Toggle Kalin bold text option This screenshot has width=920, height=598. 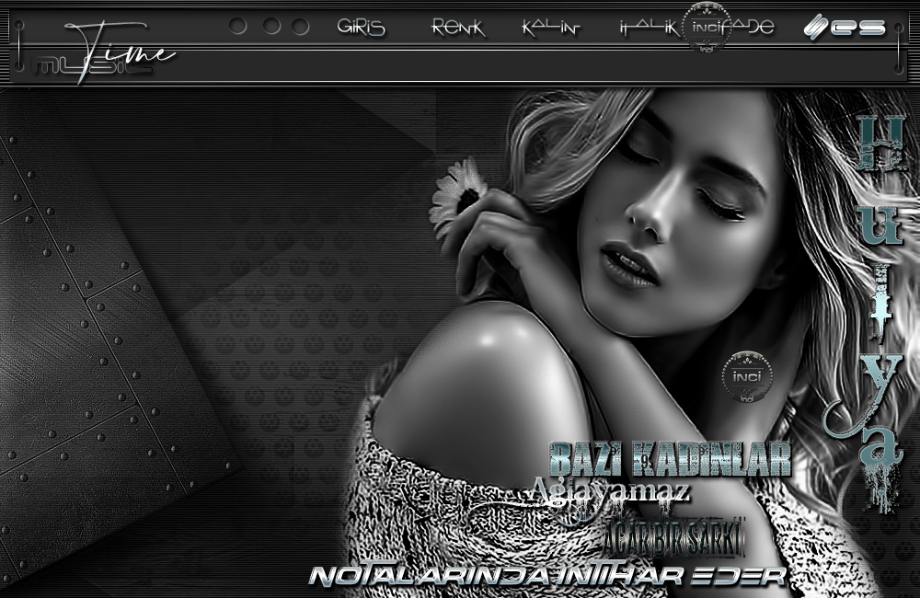click(x=550, y=28)
